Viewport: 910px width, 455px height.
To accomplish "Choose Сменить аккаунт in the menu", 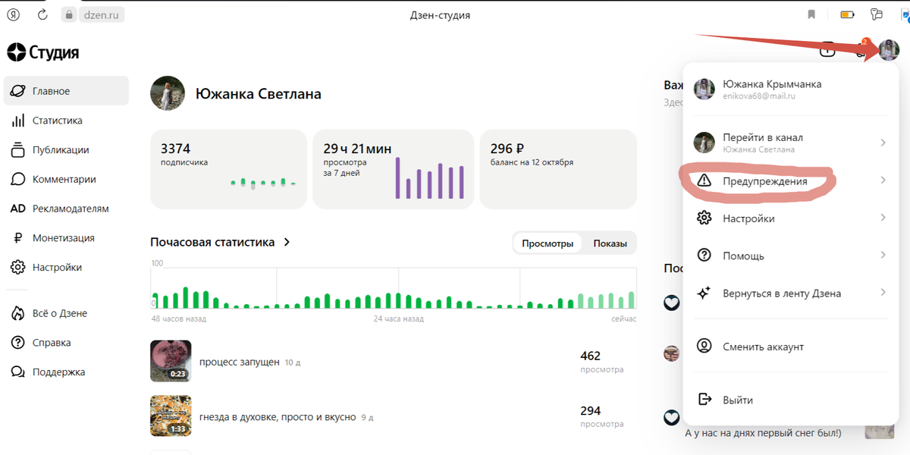I will click(791, 347).
